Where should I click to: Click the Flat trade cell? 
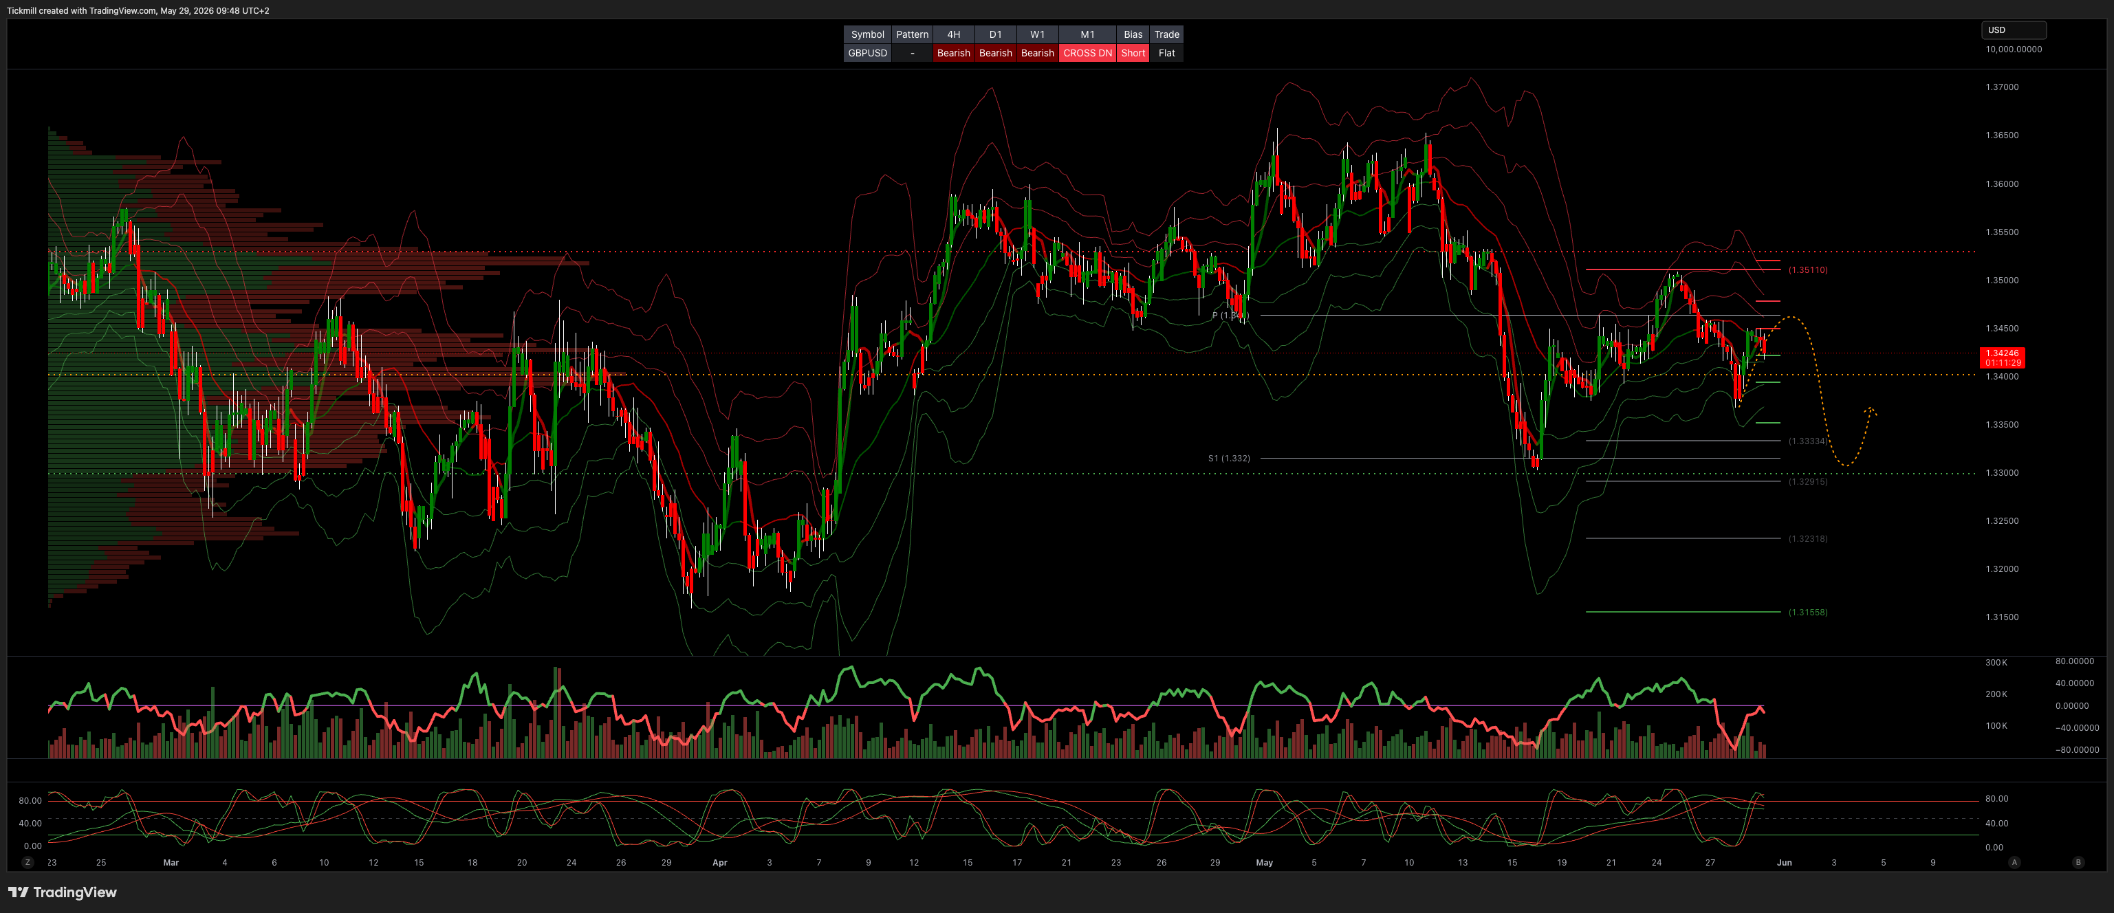1166,54
